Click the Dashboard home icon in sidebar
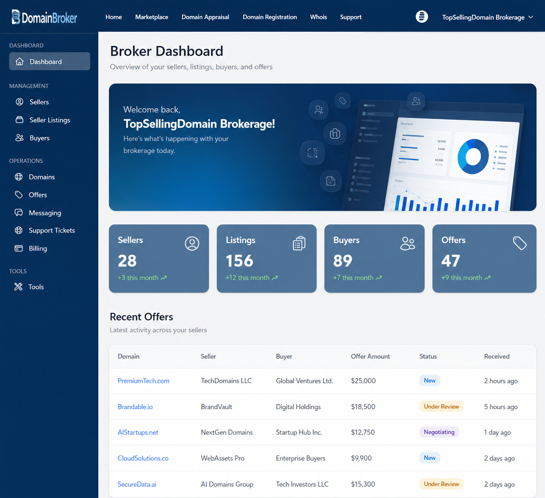Screen dimensions: 545x498 [x=20, y=62]
